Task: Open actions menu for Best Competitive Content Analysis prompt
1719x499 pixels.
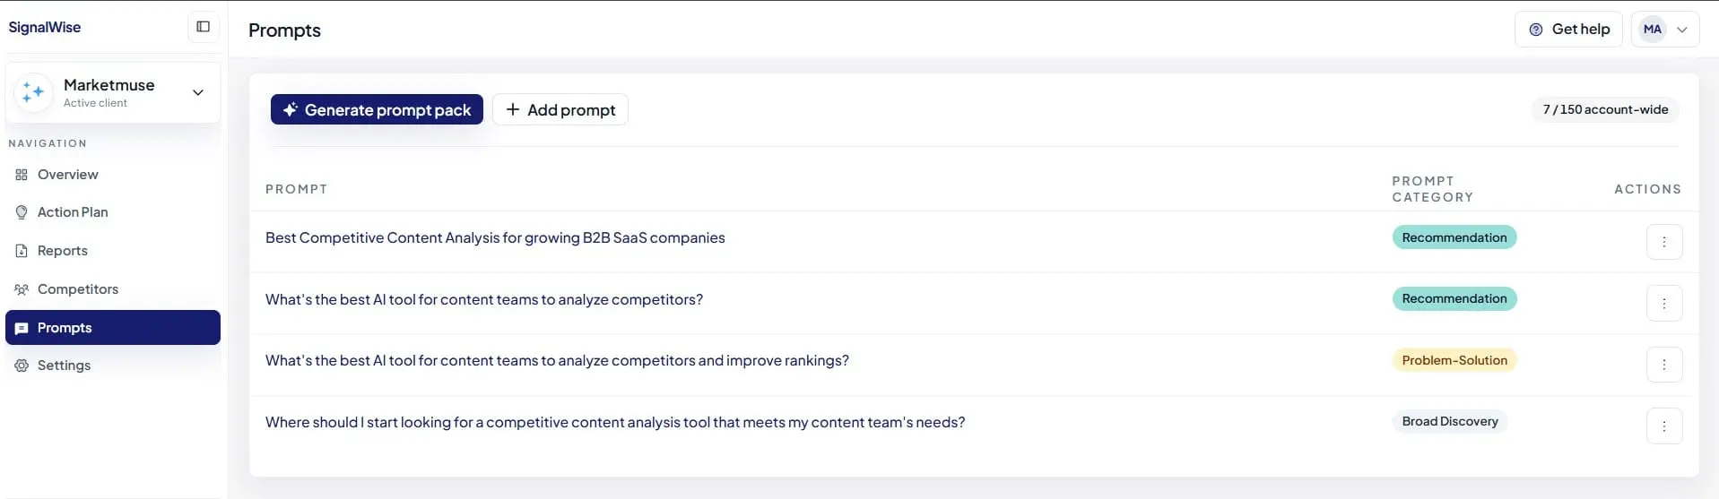Action: point(1663,242)
